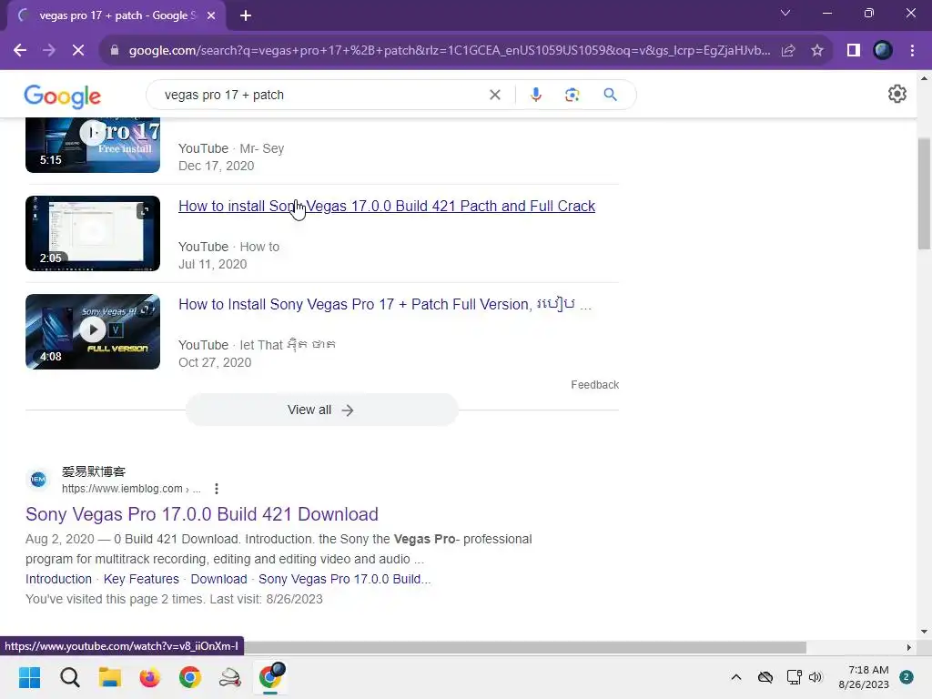
Task: Close the vegas pro 17 + patch tab
Action: coord(211,15)
